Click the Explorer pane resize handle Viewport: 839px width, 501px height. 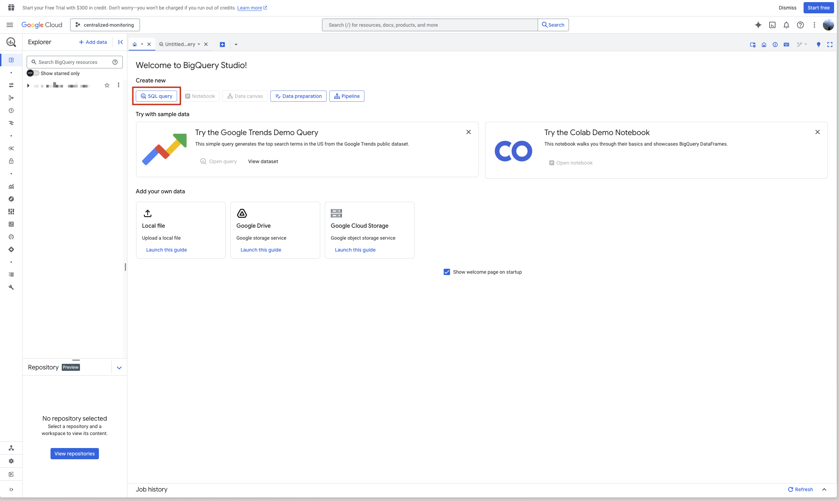[x=125, y=267]
